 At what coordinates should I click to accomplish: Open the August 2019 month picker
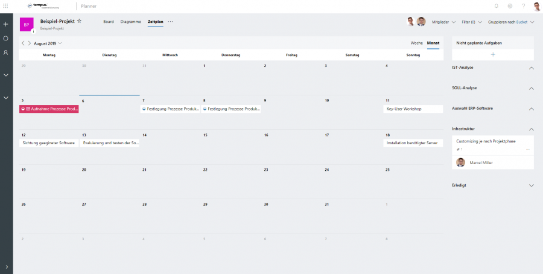48,43
